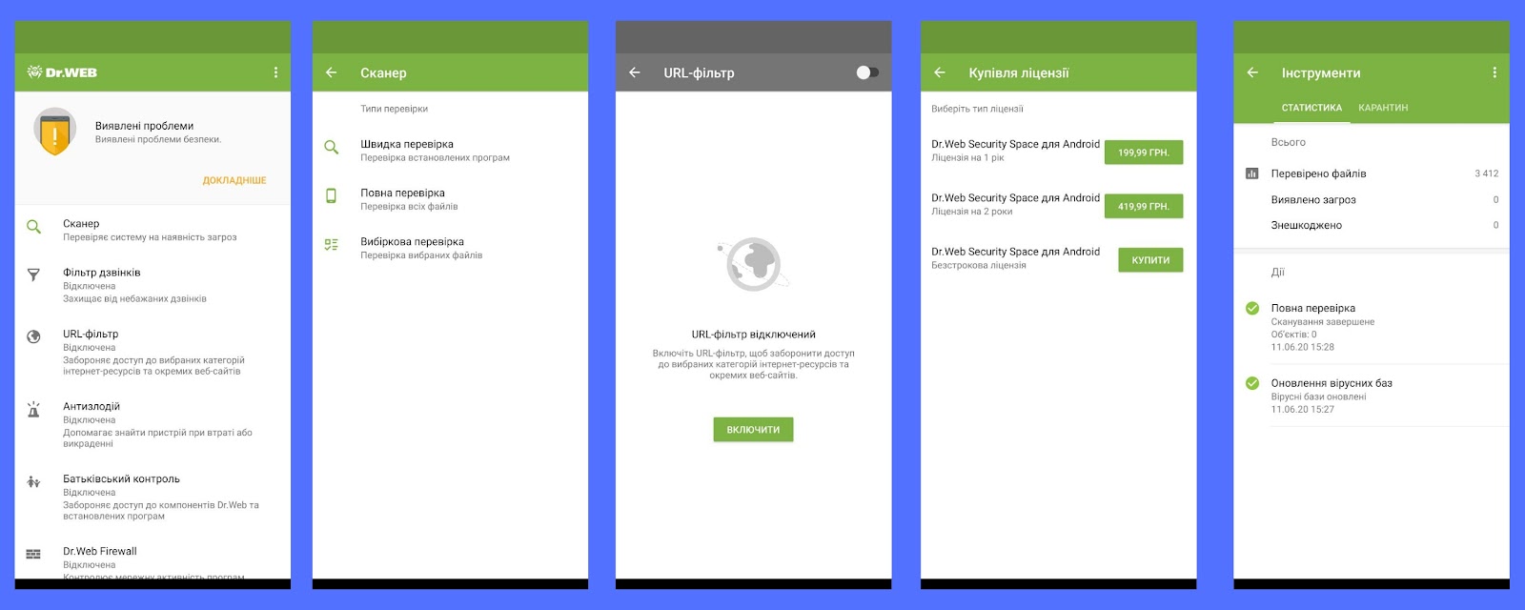Viewport: 1525px width, 610px height.
Task: Open Dr.Web Firewall entry
Action: [x=152, y=560]
